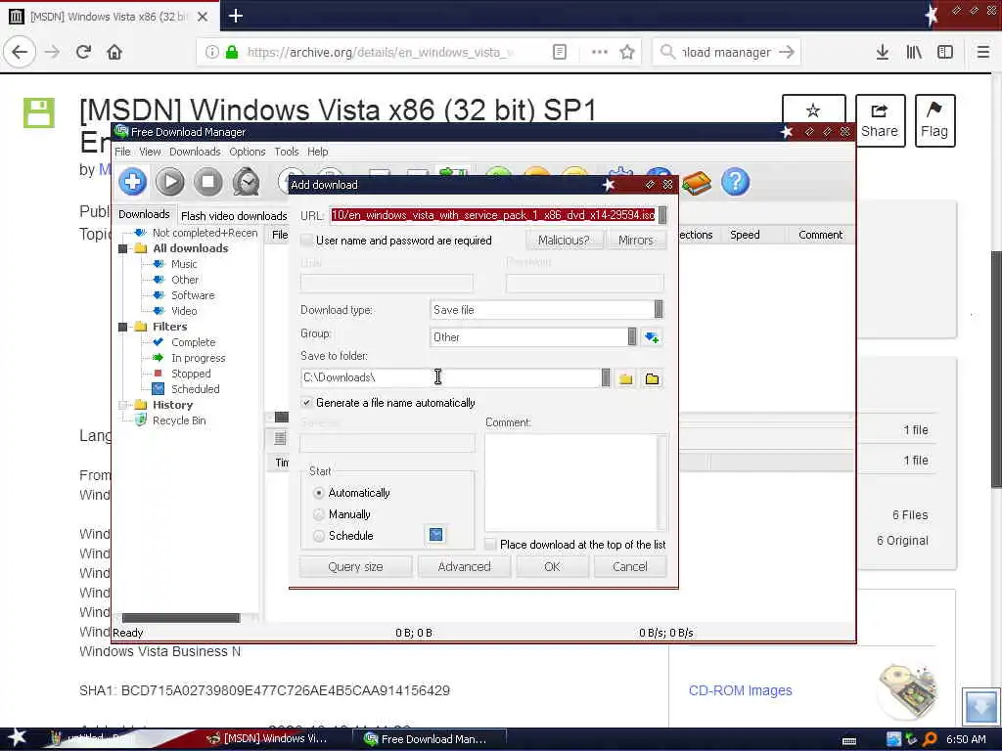
Task: Open FDM View menu
Action: pyautogui.click(x=150, y=152)
